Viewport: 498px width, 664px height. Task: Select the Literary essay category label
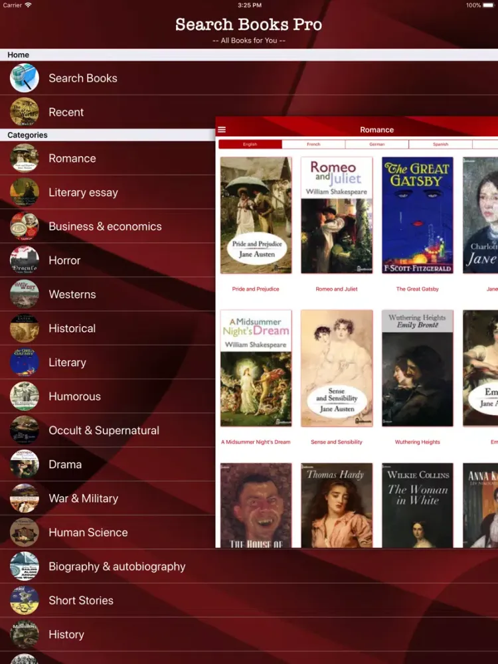(83, 193)
